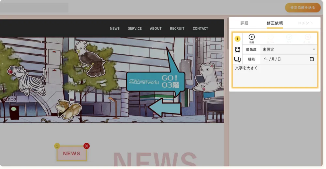Switch to the 詳細 tab
Image resolution: width=326 pixels, height=169 pixels.
(x=244, y=23)
